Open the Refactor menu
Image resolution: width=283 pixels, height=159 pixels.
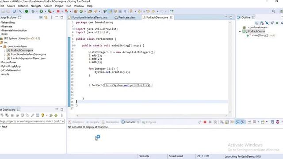(23, 6)
